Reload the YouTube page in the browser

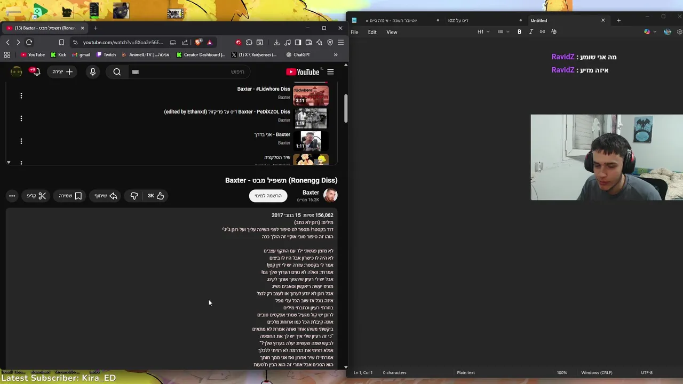tap(29, 42)
